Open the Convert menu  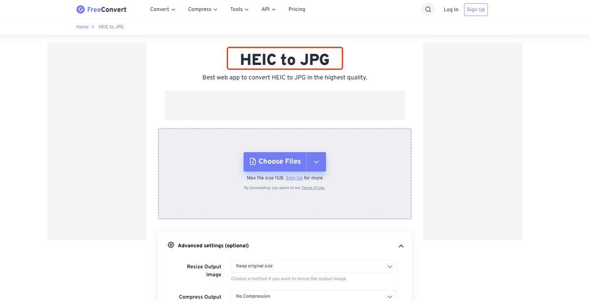162,9
